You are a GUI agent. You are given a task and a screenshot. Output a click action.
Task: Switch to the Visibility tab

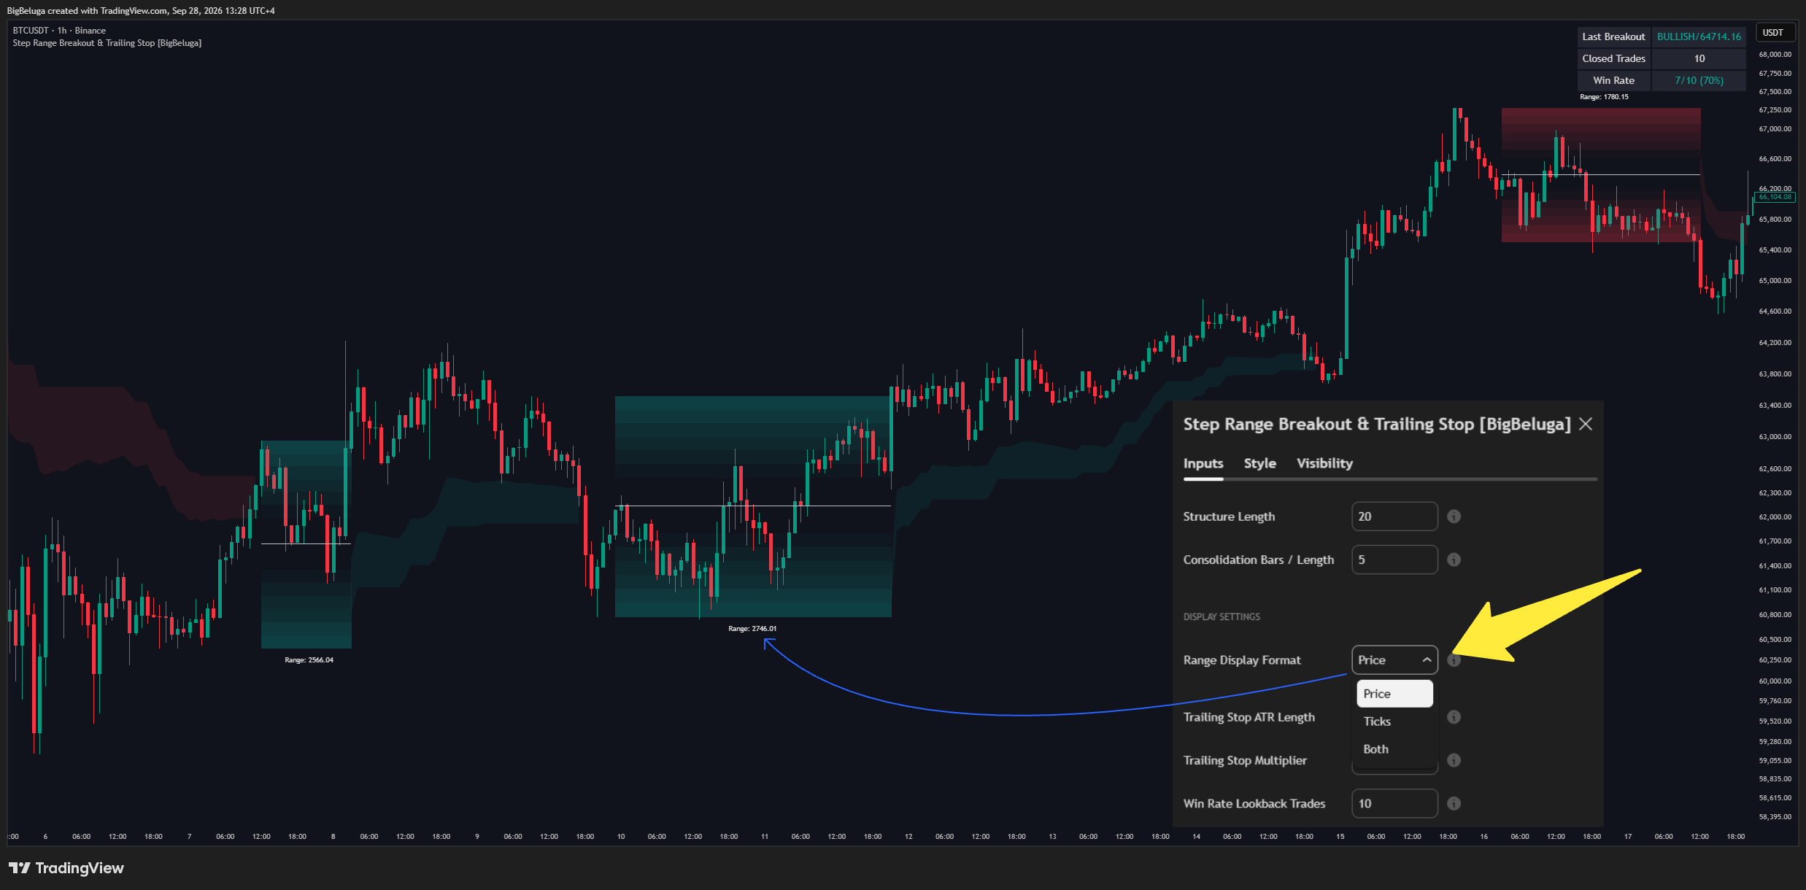coord(1324,463)
